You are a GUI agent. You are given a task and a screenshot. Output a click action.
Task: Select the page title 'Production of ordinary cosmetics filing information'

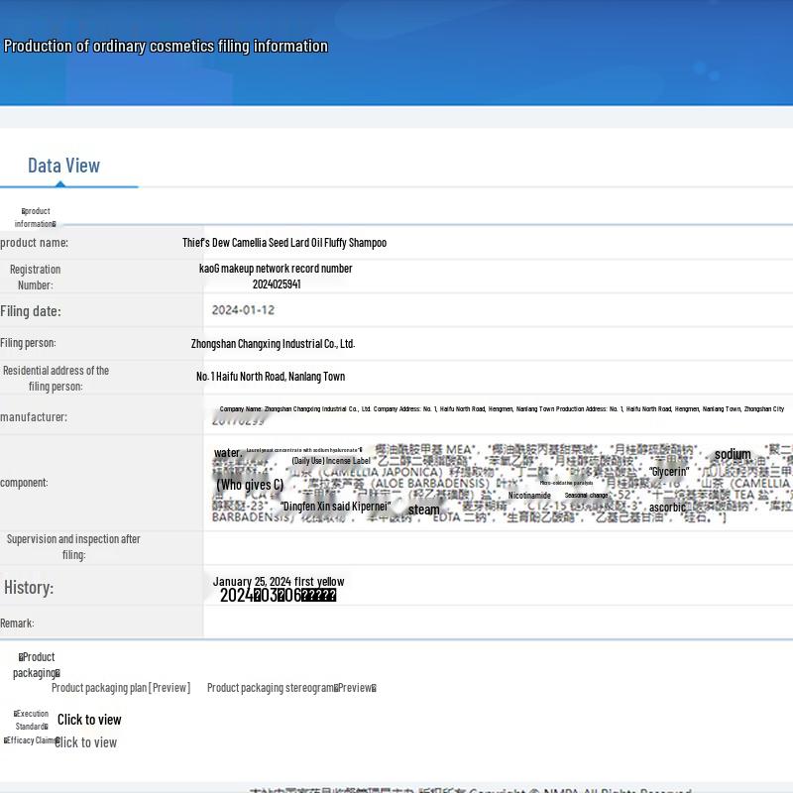coord(166,46)
